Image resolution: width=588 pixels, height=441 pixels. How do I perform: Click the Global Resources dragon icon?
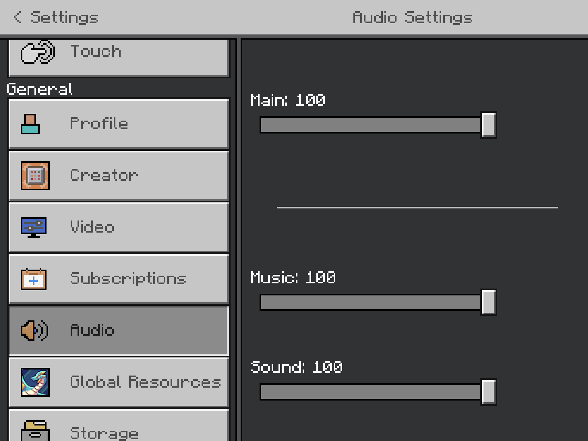[x=35, y=382]
